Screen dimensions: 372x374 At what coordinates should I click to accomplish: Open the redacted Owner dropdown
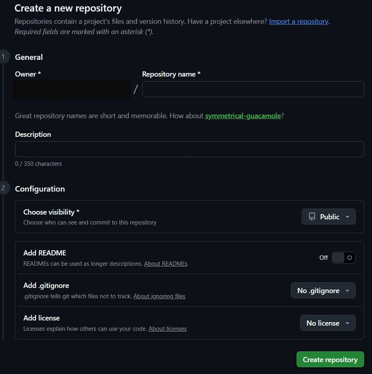click(72, 89)
